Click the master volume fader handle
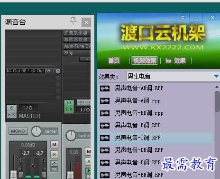The image size is (220, 179). (13, 175)
